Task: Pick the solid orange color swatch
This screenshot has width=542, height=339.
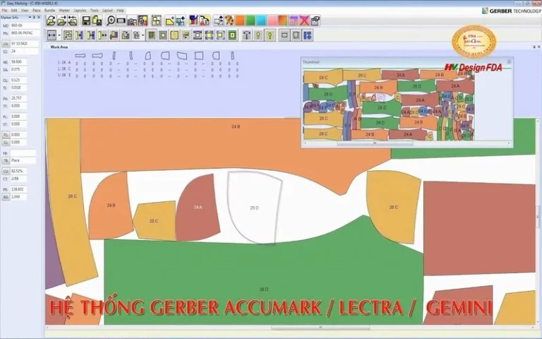Action: pyautogui.click(x=239, y=20)
